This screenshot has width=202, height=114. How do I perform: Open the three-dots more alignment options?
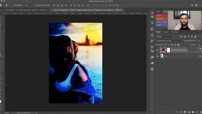coord(88,5)
